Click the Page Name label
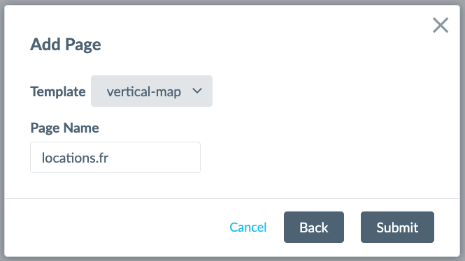Screen dimensions: 465x261 pos(64,128)
